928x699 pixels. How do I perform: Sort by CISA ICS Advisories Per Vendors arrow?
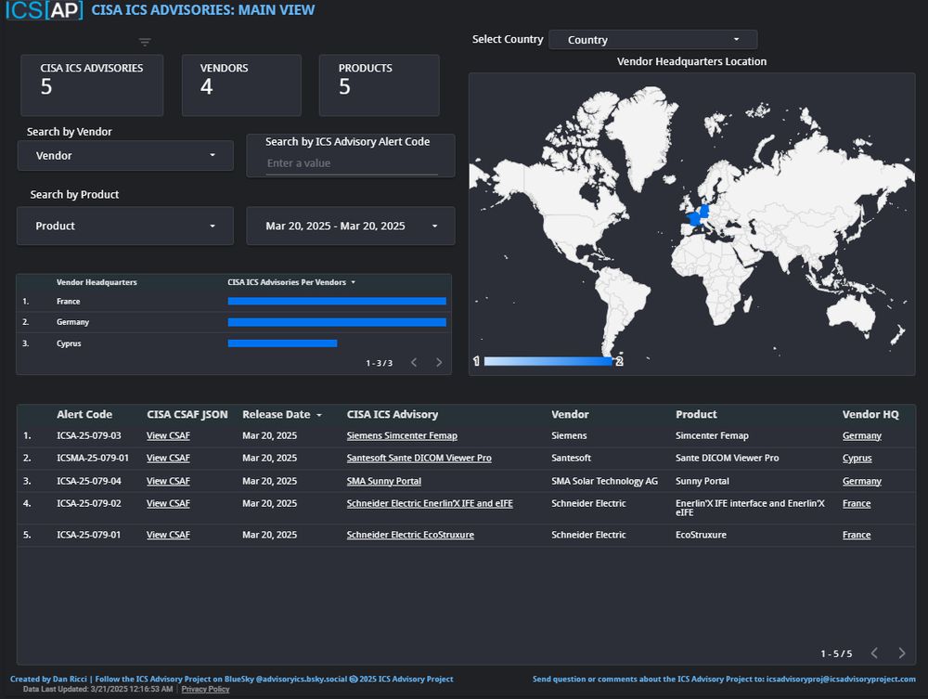click(353, 282)
